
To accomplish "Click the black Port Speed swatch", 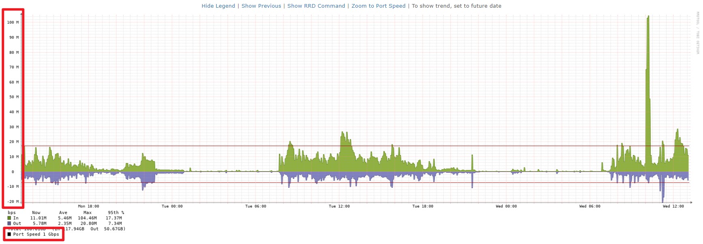I will [x=9, y=234].
